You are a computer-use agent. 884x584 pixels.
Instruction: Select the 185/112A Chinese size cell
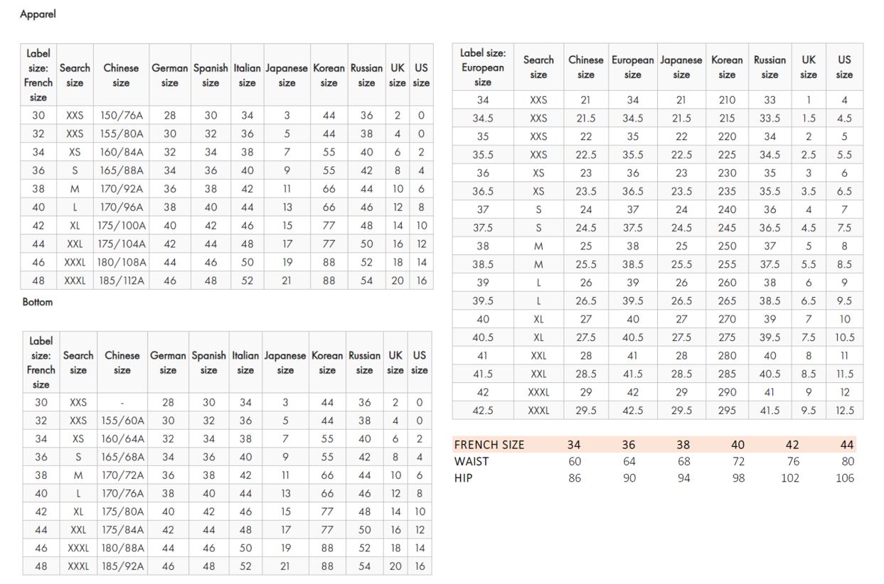pyautogui.click(x=121, y=281)
